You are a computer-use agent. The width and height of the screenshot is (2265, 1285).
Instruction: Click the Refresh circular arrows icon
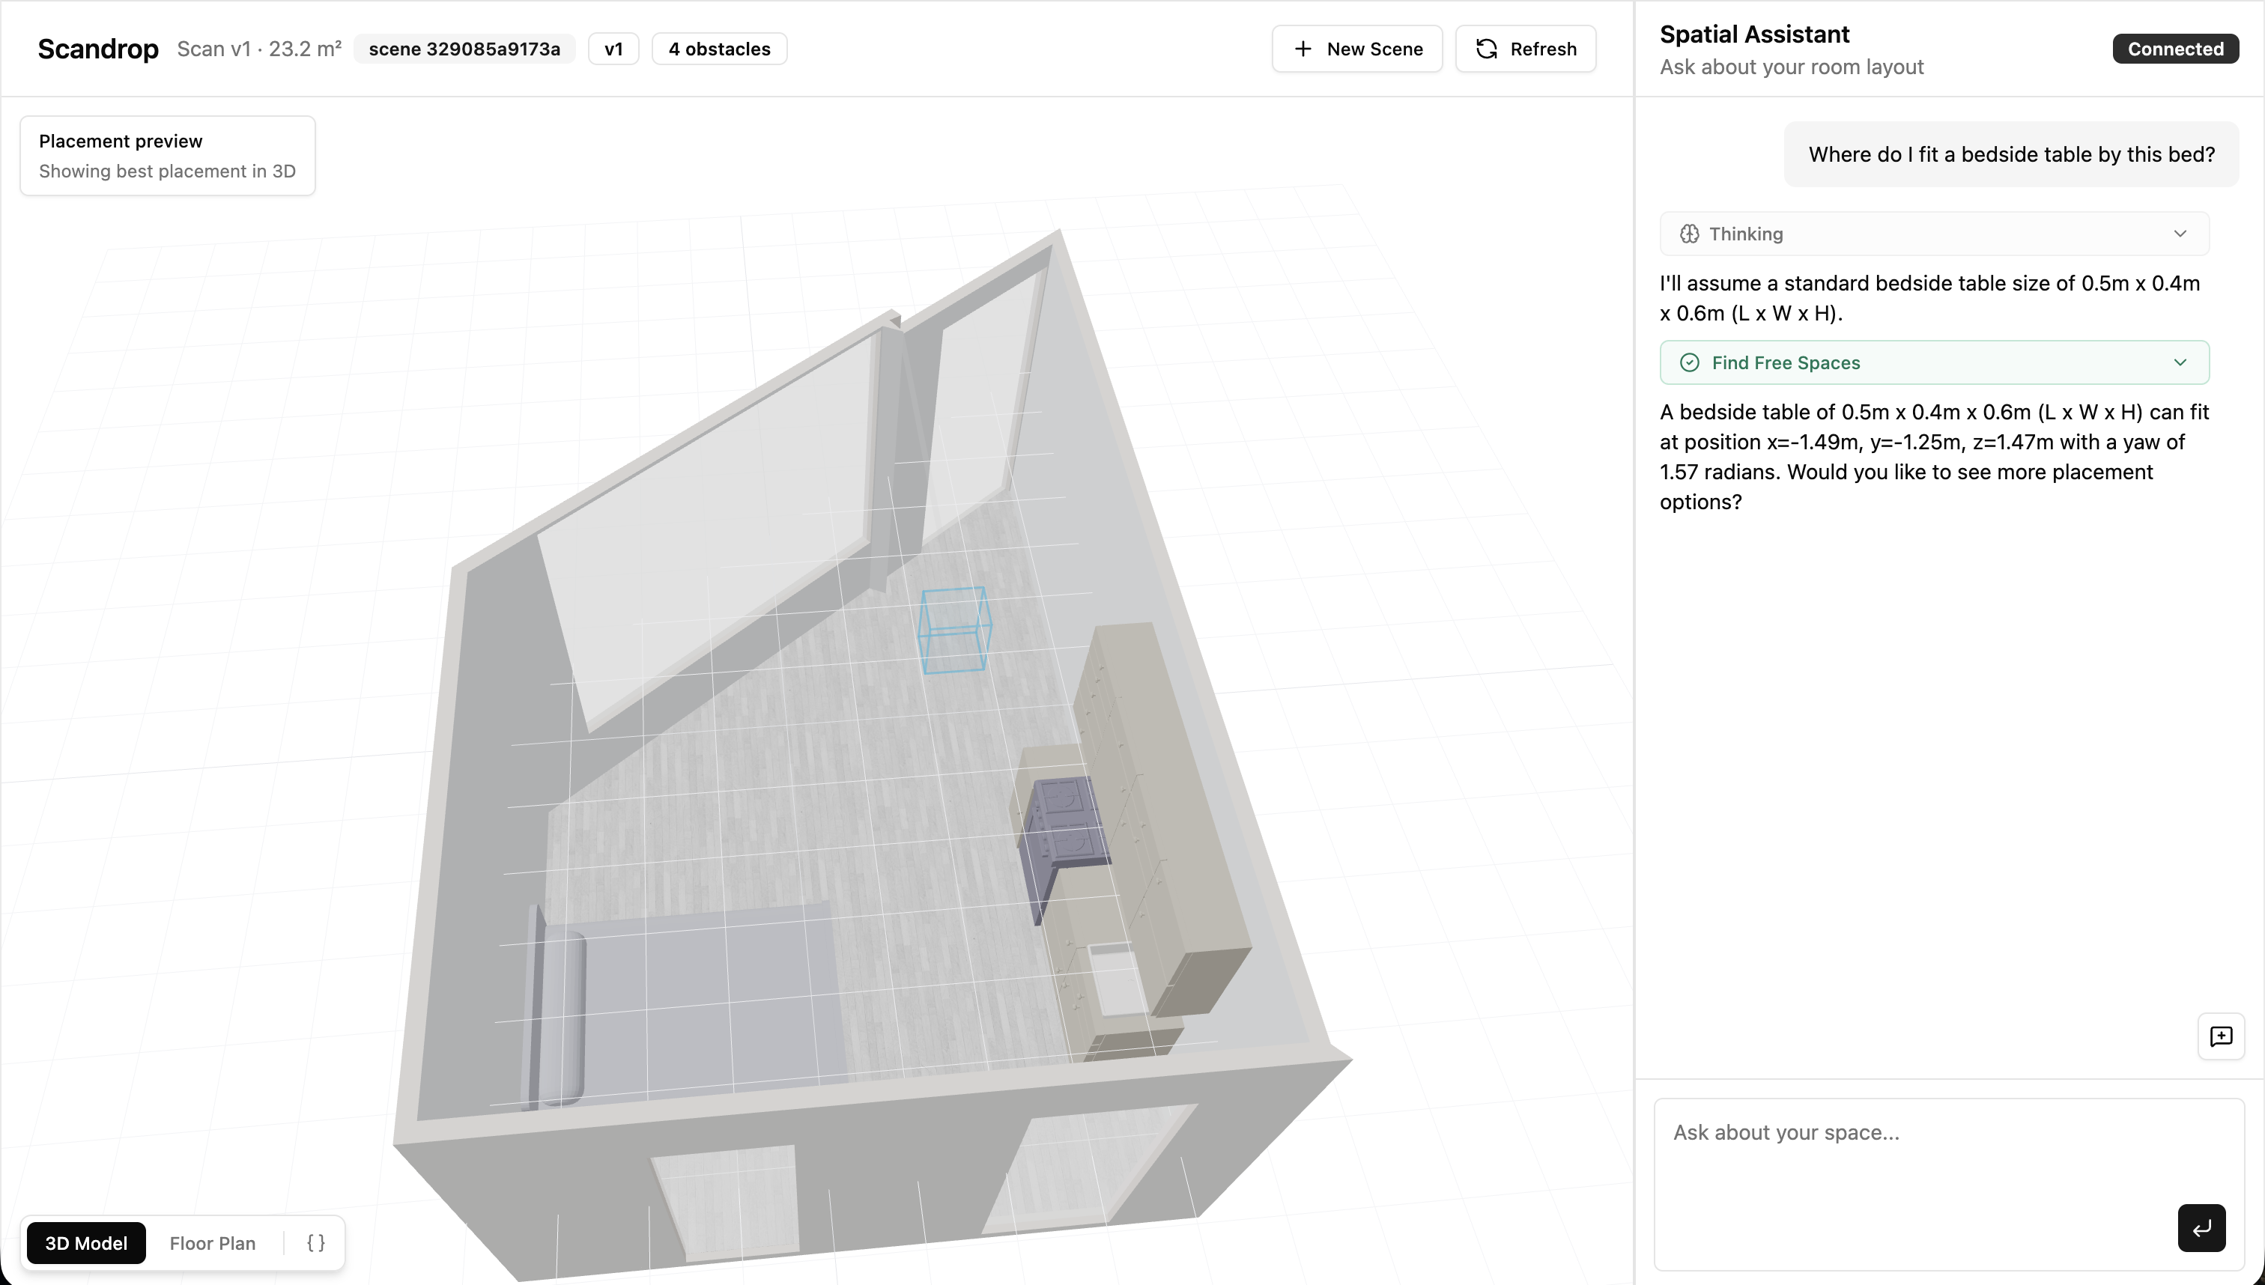1487,49
